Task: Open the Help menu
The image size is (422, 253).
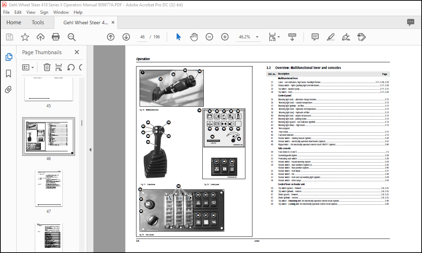Action: tap(78, 12)
